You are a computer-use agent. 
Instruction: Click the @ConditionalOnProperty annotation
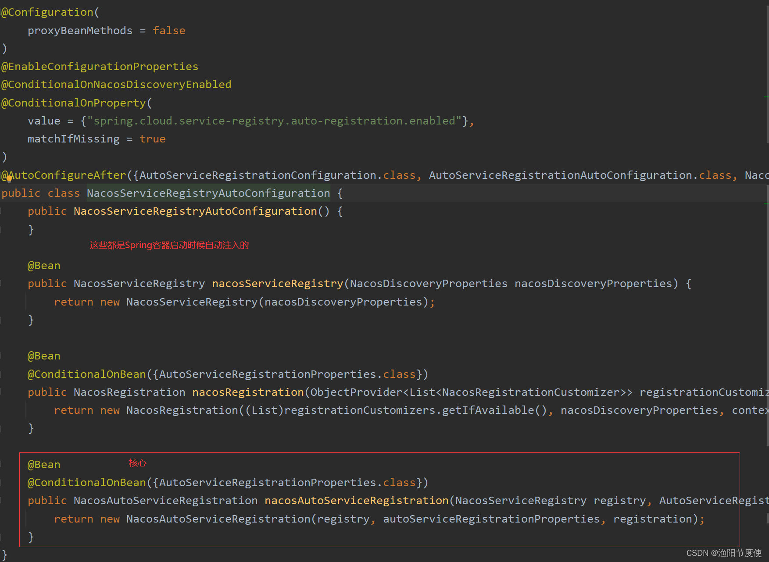pyautogui.click(x=74, y=103)
